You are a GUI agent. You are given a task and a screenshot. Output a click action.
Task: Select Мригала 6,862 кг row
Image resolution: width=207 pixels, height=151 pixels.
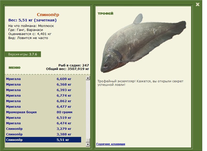point(43,101)
